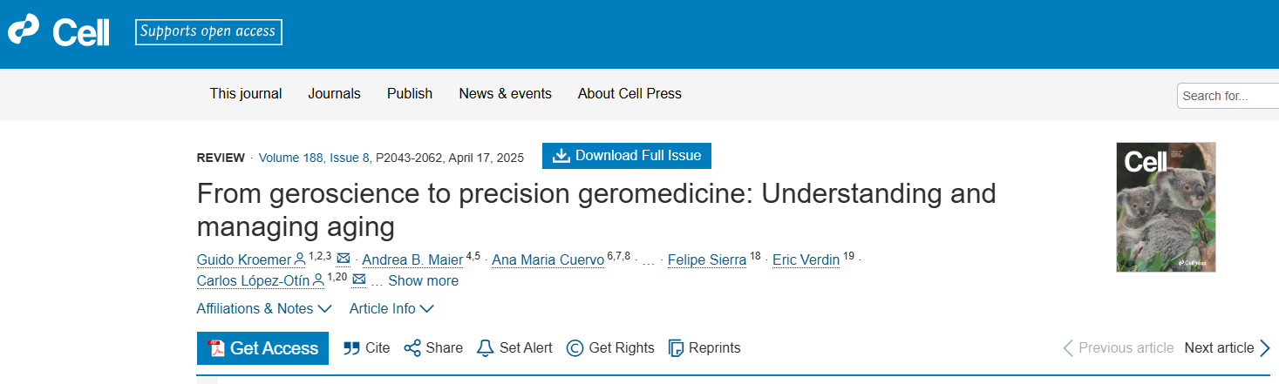Expand the Article Info dropdown
The height and width of the screenshot is (384, 1279).
tap(391, 308)
